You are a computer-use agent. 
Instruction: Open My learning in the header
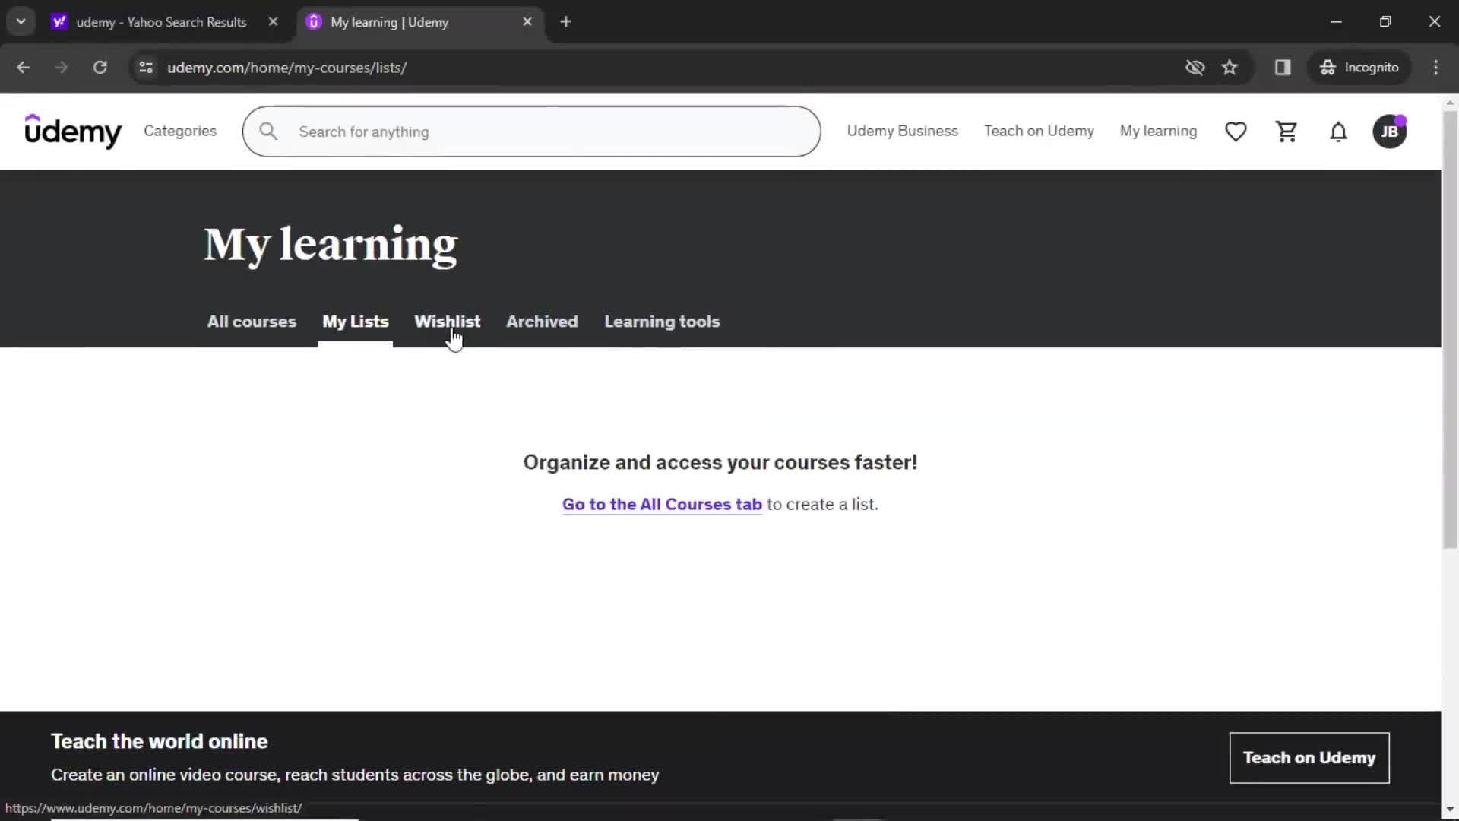(1158, 131)
